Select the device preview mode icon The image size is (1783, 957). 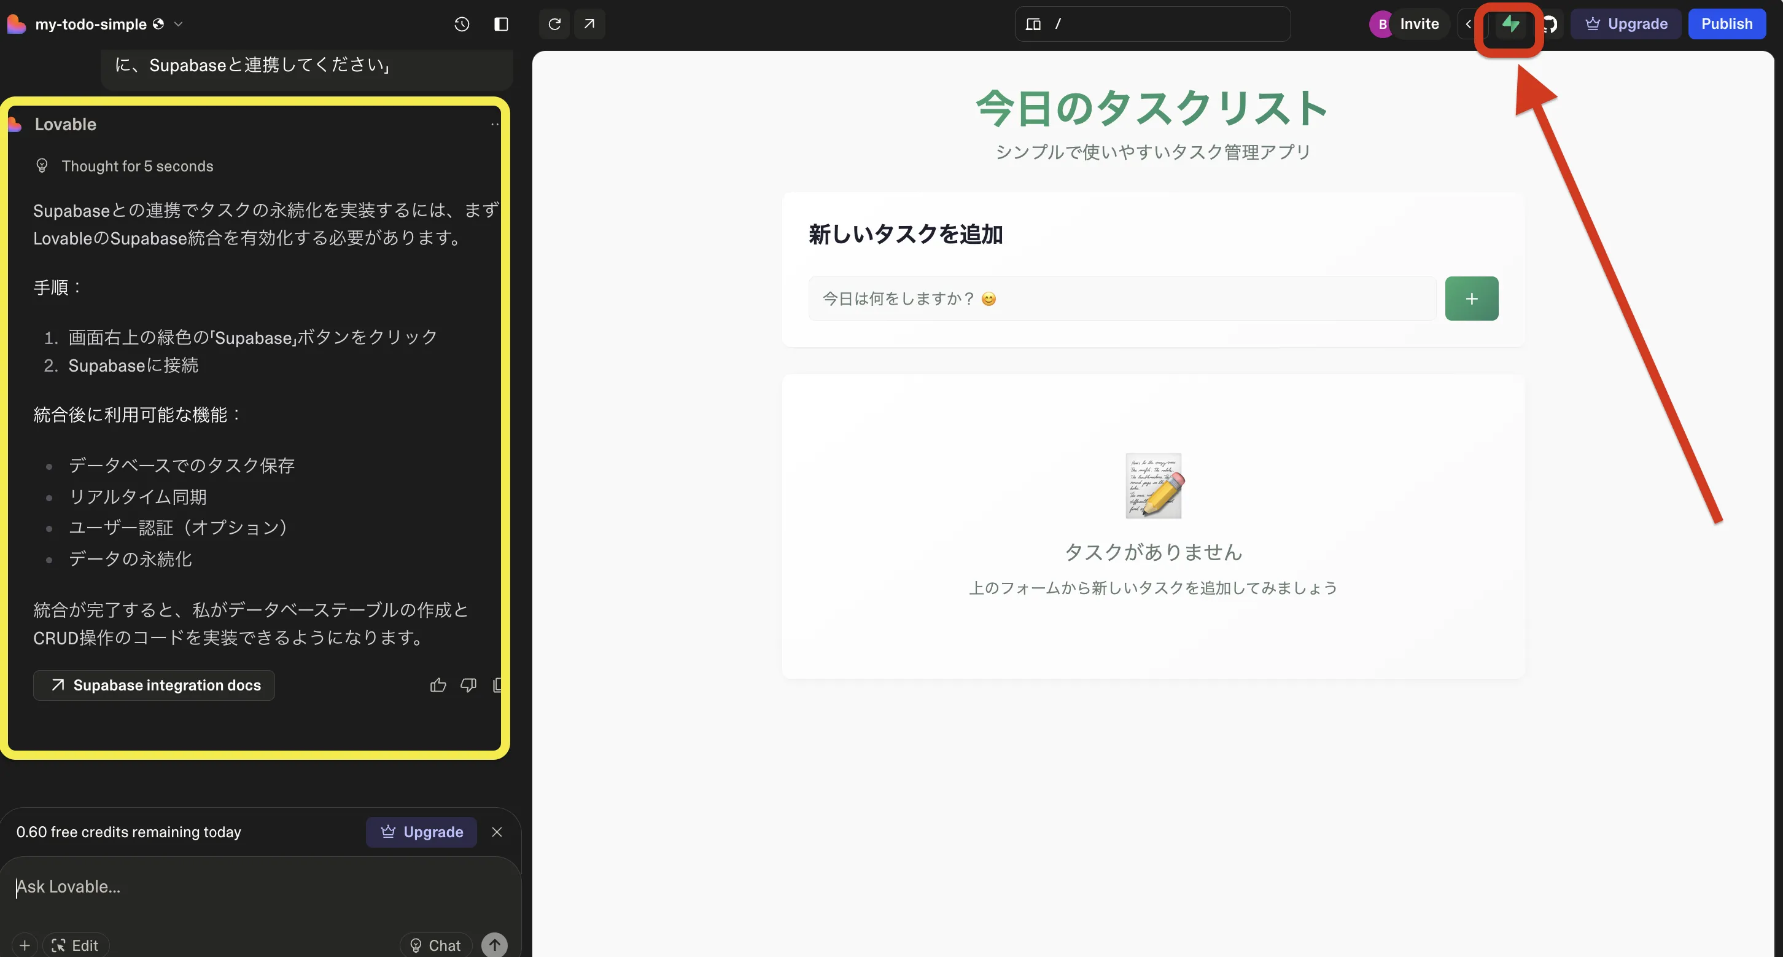pos(1032,23)
